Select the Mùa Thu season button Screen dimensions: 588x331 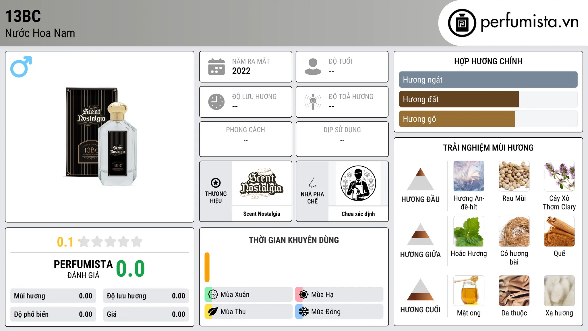(x=249, y=312)
